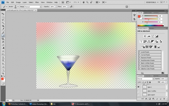Add a layer mask
The width and height of the screenshot is (169, 106).
pos(150,99)
